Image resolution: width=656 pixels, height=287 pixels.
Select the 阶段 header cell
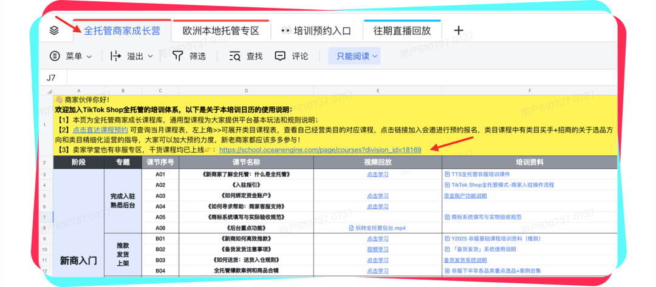(78, 163)
